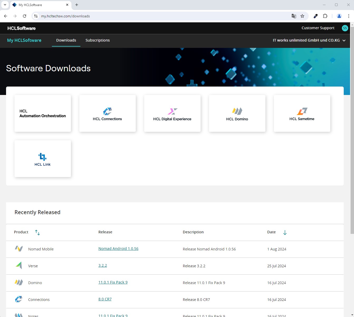Click the Description column header

(193, 232)
